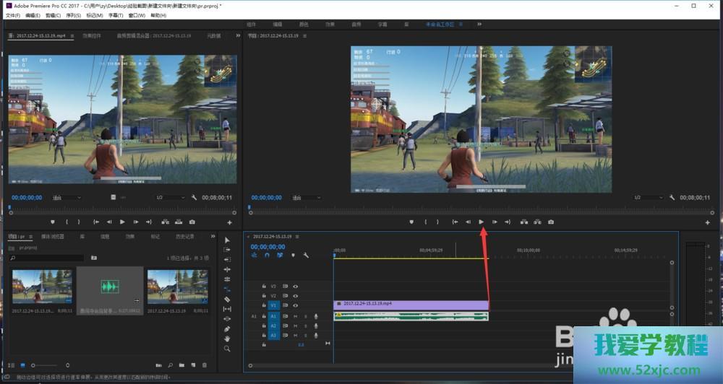The height and width of the screenshot is (384, 723).
Task: Toggle the lock on track V2
Action: [x=264, y=296]
